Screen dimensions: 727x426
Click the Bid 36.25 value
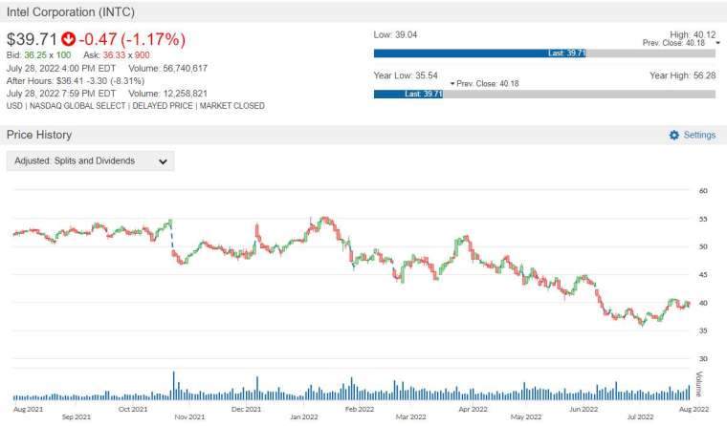(x=35, y=55)
